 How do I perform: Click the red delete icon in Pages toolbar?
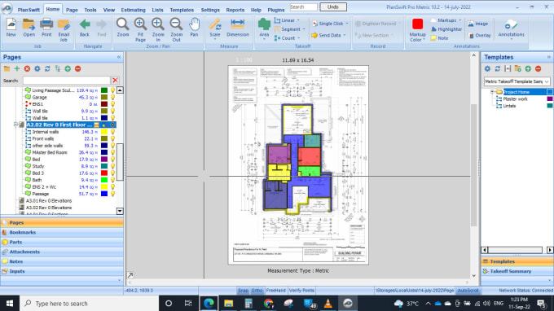[x=27, y=68]
